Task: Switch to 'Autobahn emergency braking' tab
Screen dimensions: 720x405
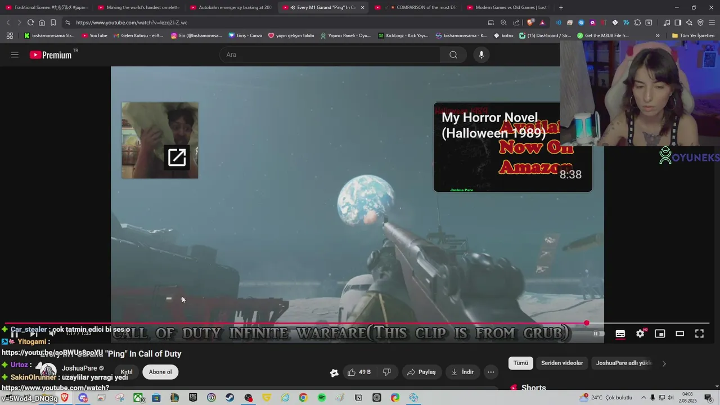Action: 231,7
